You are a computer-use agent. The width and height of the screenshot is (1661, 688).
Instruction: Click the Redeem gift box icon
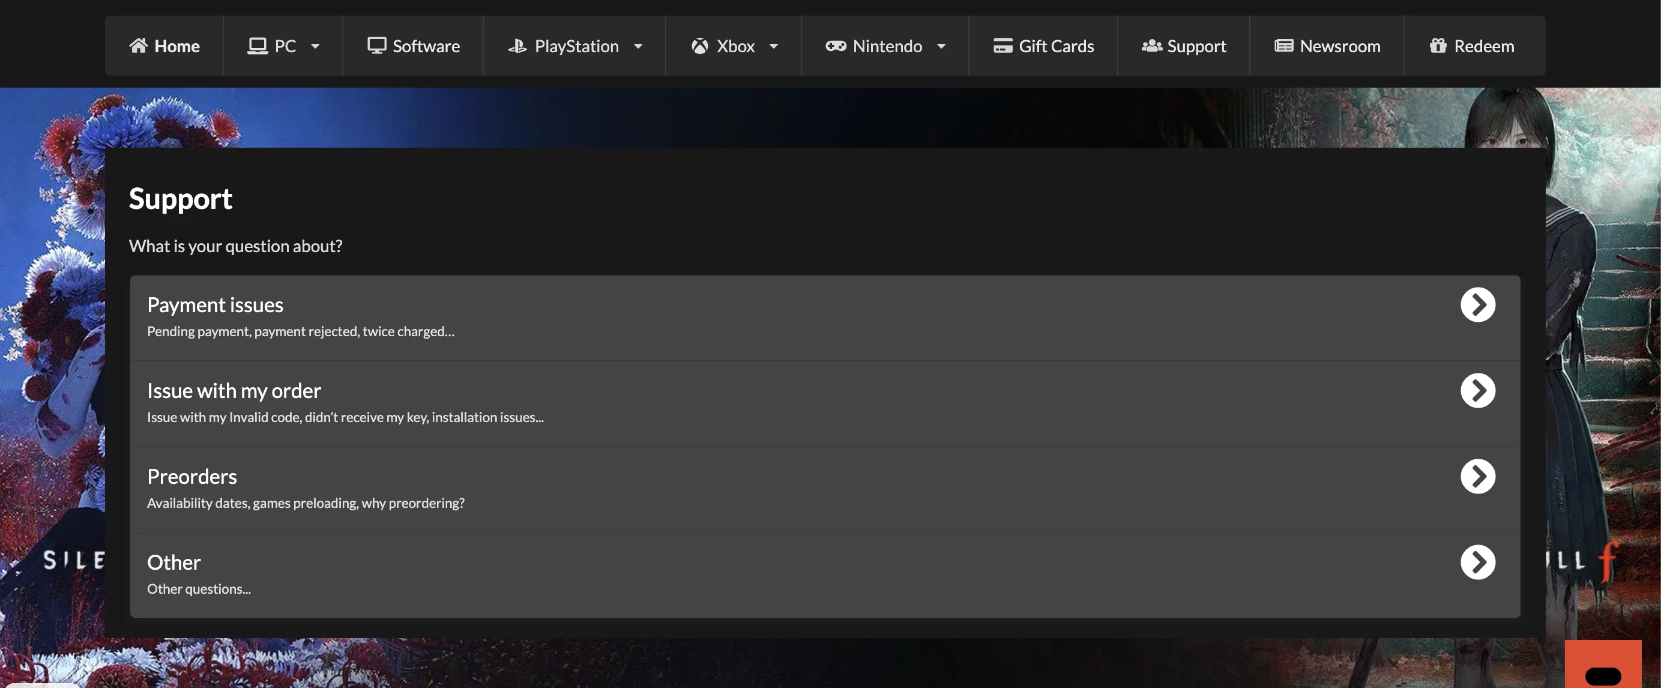[x=1437, y=46]
